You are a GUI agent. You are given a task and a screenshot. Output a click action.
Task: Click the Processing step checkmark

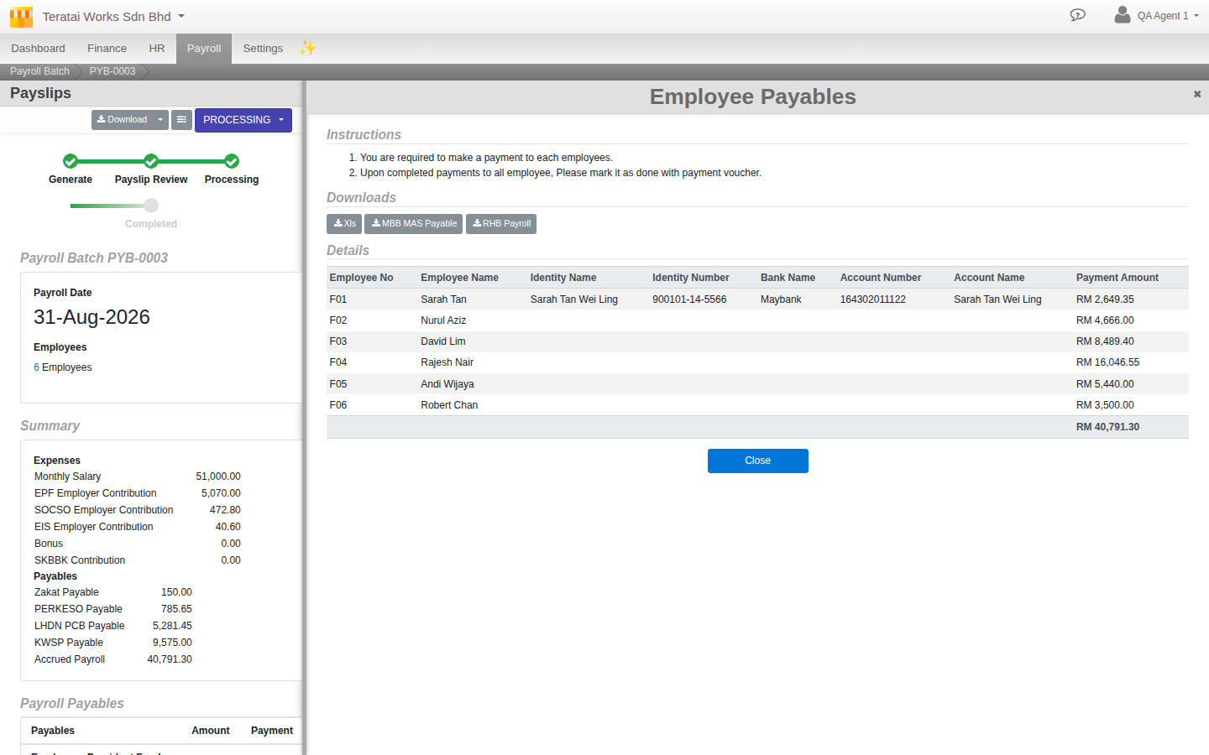click(x=232, y=161)
